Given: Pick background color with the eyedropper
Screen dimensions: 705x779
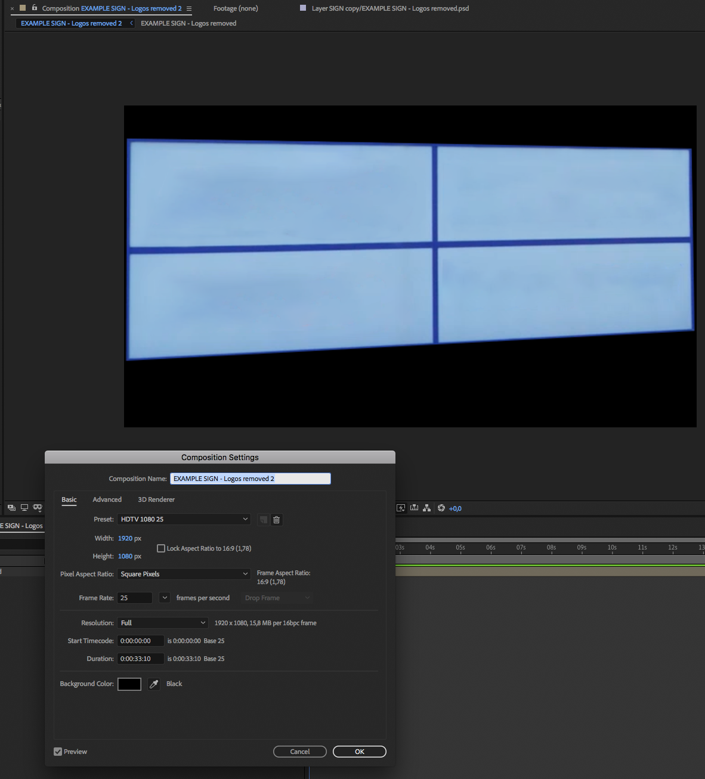Looking at the screenshot, I should tap(154, 684).
